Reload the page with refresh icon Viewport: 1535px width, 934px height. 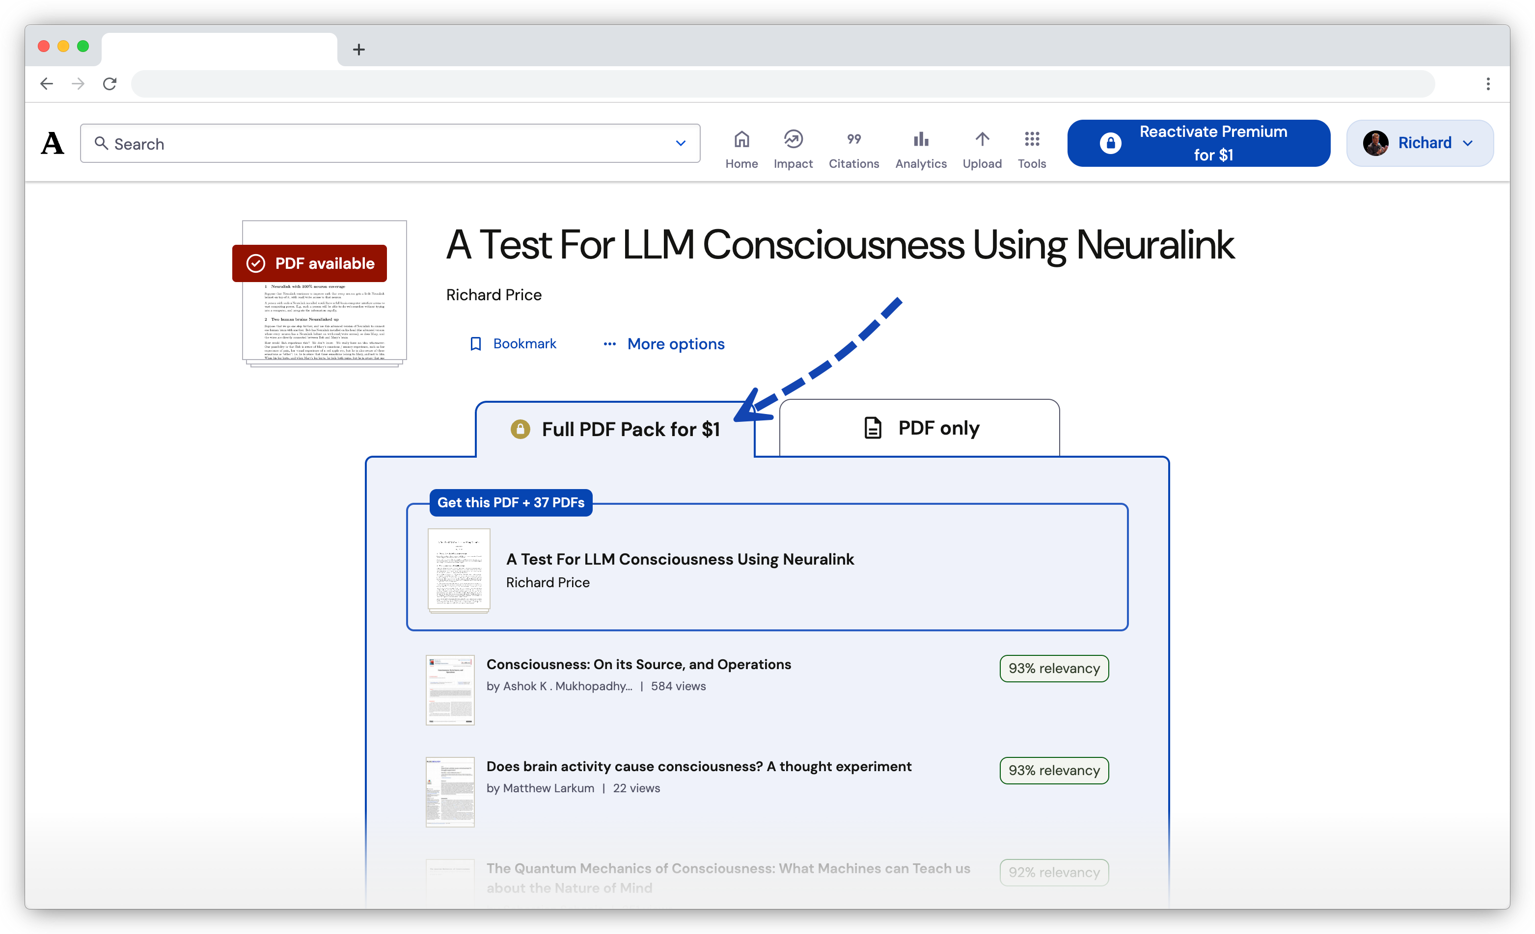[110, 83]
